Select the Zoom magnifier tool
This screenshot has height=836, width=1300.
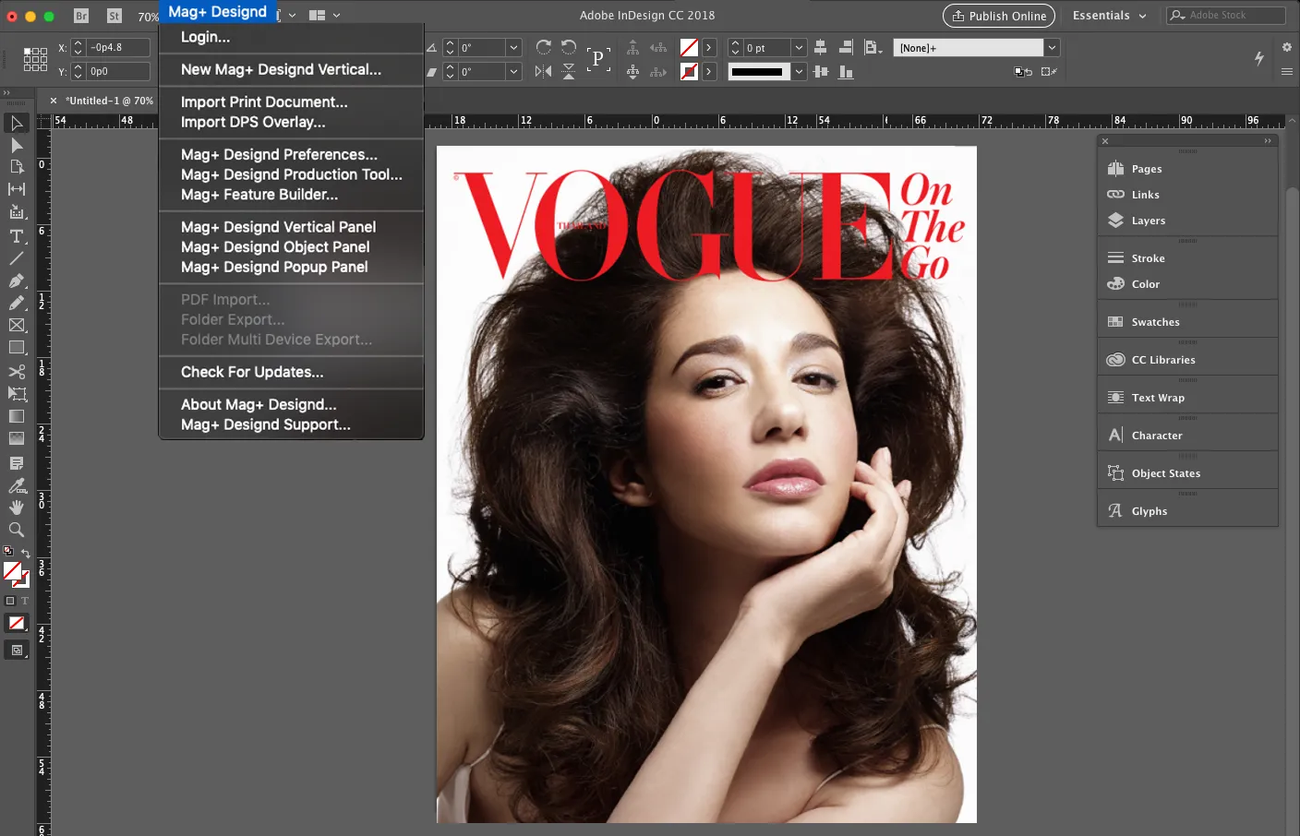(17, 530)
